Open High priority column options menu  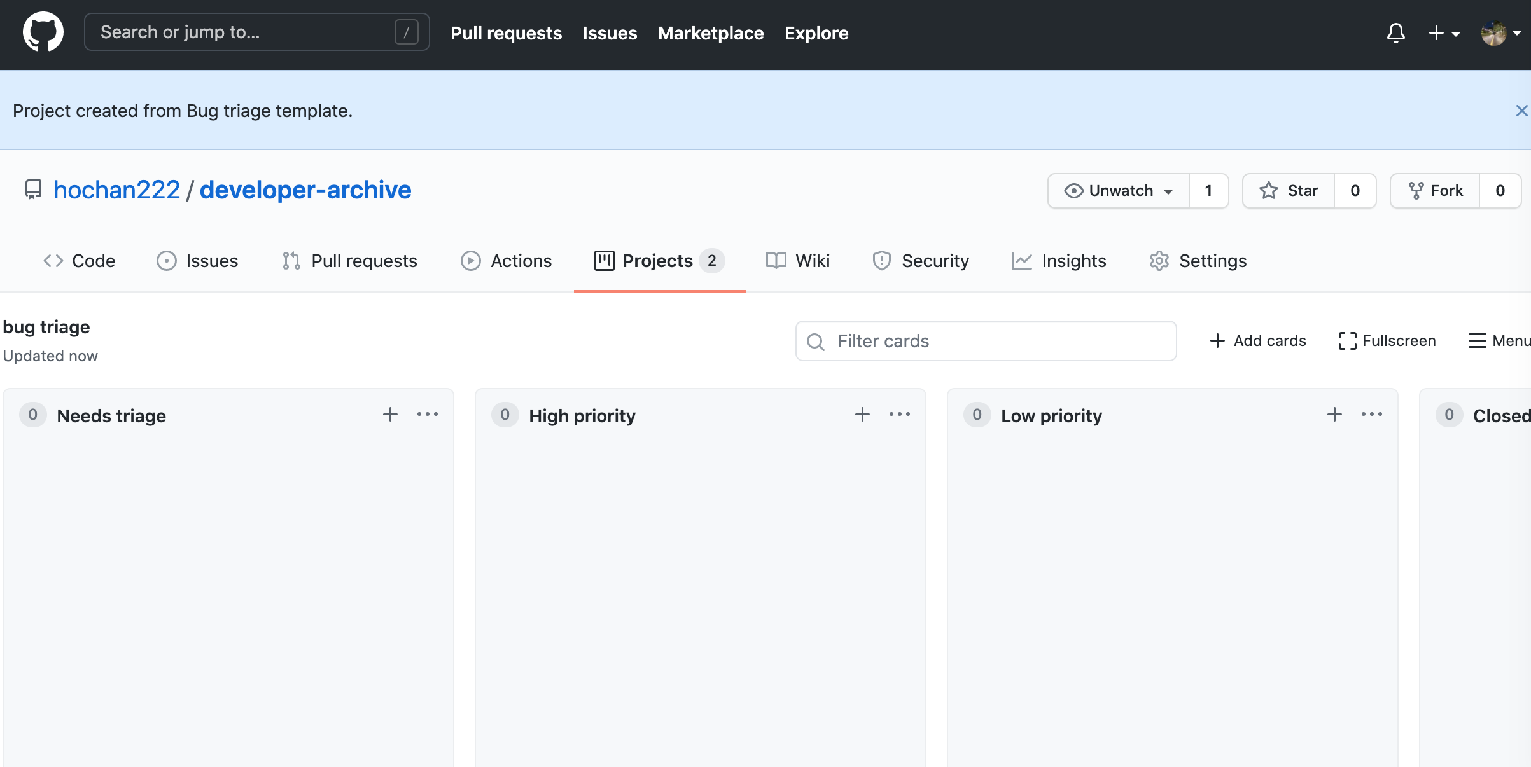[899, 415]
